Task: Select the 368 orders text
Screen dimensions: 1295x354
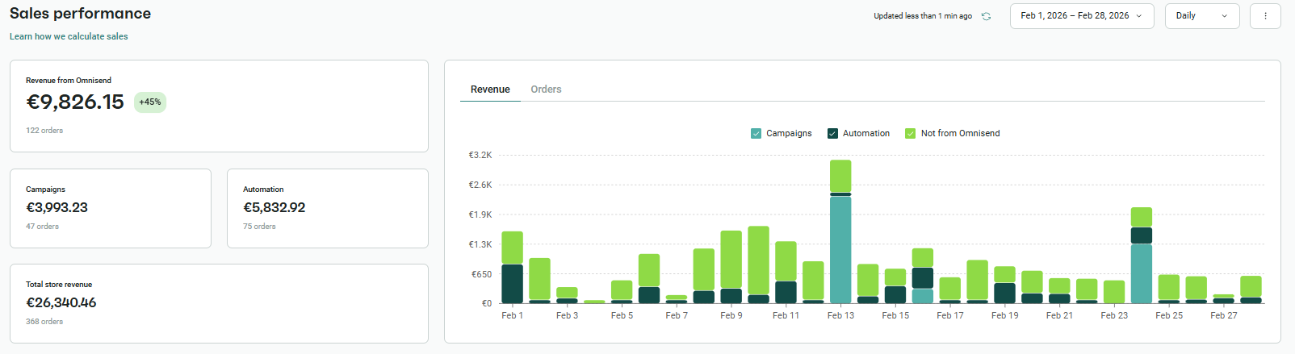Action: point(44,322)
